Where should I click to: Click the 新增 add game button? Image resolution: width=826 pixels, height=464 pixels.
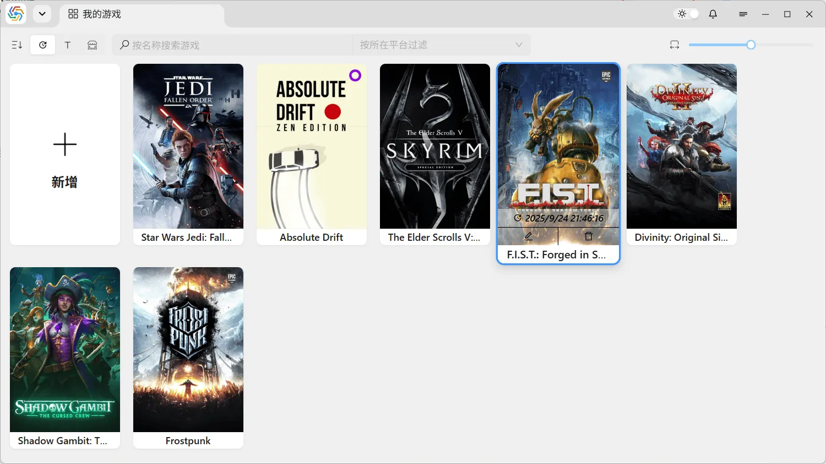coord(65,154)
